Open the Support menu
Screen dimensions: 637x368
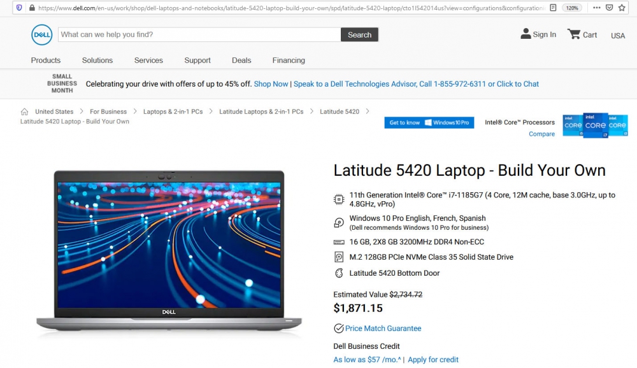tap(197, 60)
